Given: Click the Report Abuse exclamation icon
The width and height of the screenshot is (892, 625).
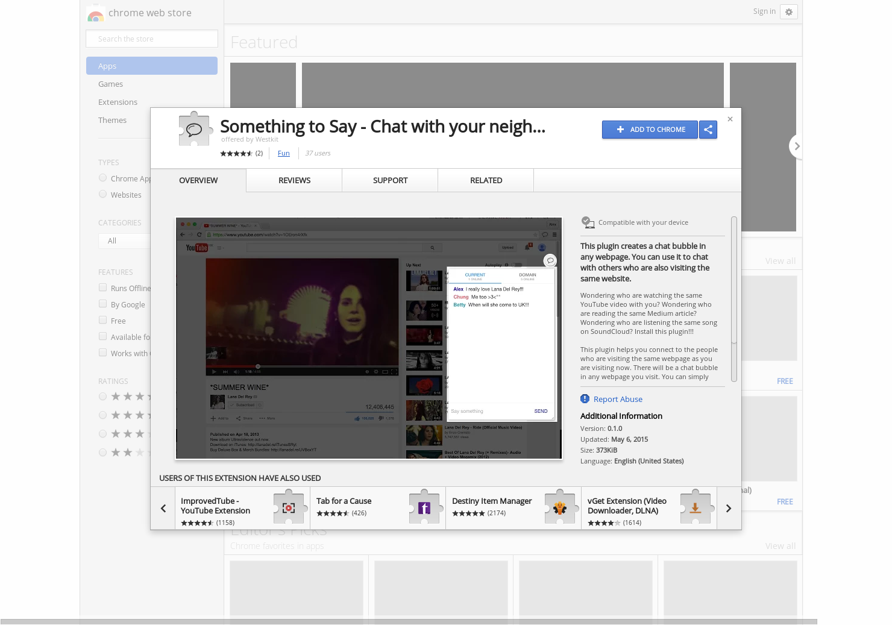Looking at the screenshot, I should click(585, 399).
